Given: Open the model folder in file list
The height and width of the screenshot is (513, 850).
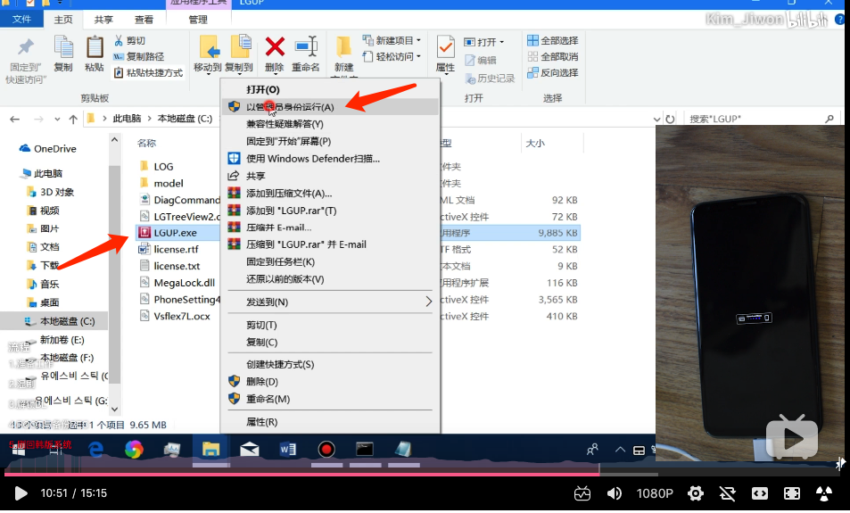Looking at the screenshot, I should (x=169, y=183).
